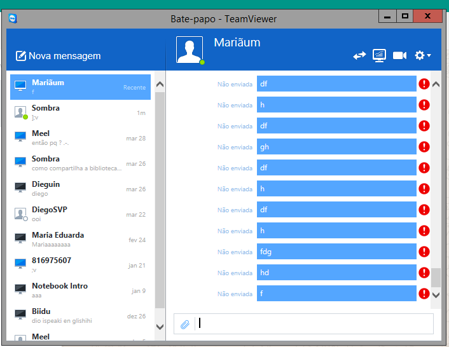Image resolution: width=449 pixels, height=347 pixels.
Task: Click the contact list scroll up arrow
Action: 160,85
